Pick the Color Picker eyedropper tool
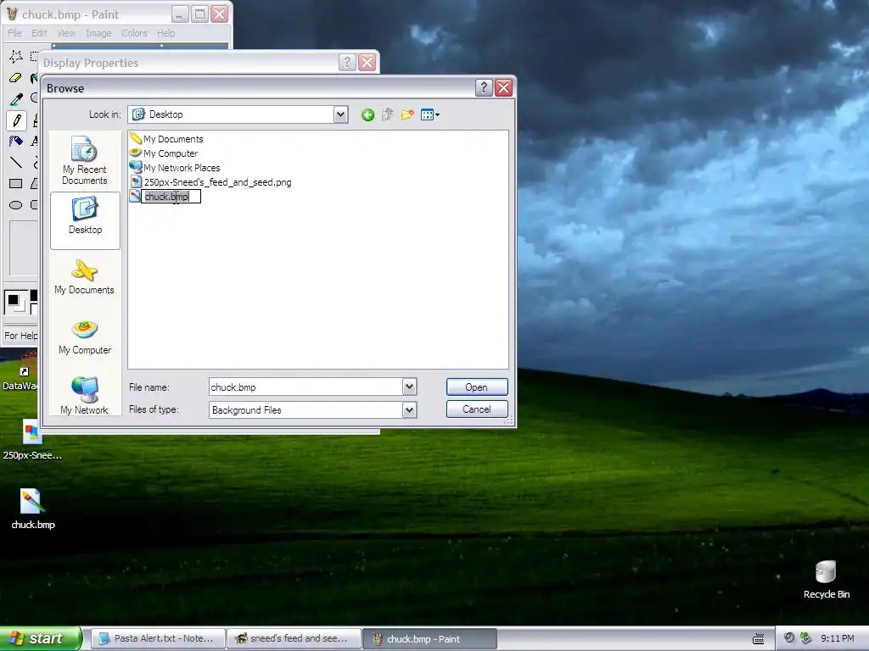 (15, 99)
